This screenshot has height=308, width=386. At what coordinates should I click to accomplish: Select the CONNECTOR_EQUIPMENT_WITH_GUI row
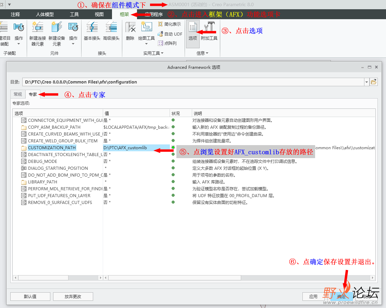[x=65, y=120]
